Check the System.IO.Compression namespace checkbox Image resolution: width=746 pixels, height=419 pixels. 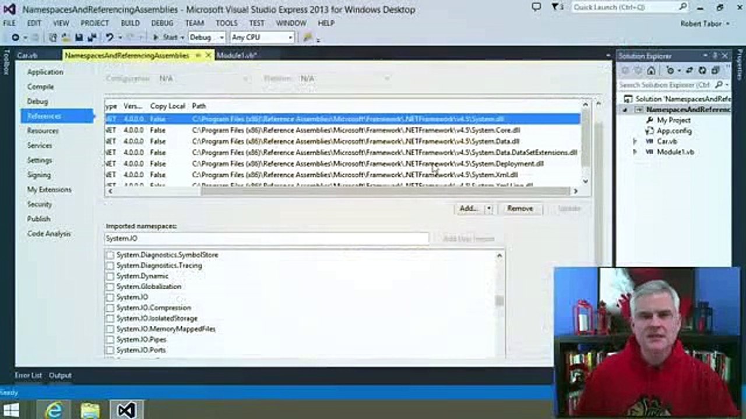[x=110, y=307]
